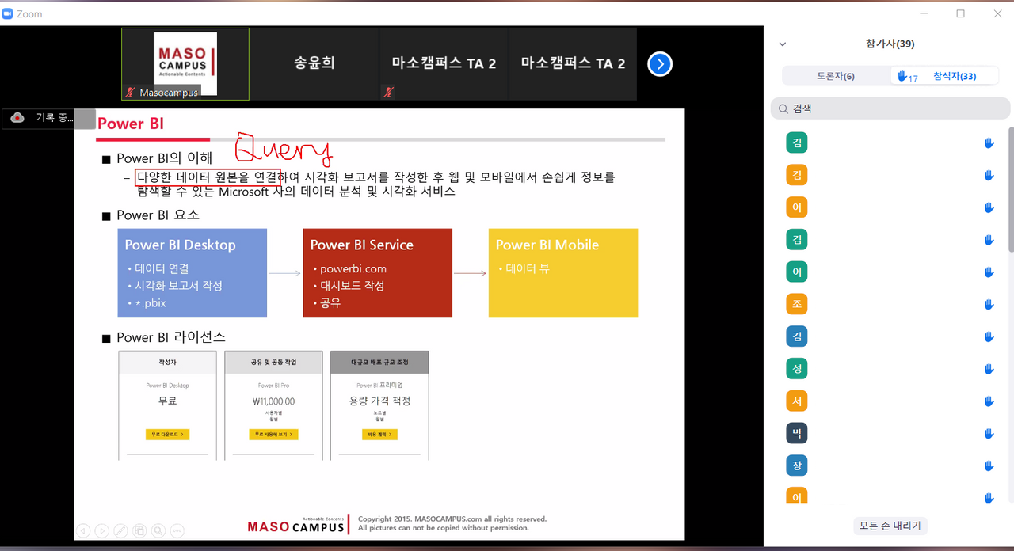Lower the raised hand of first participant
Viewport: 1014px width, 551px height.
click(x=989, y=143)
